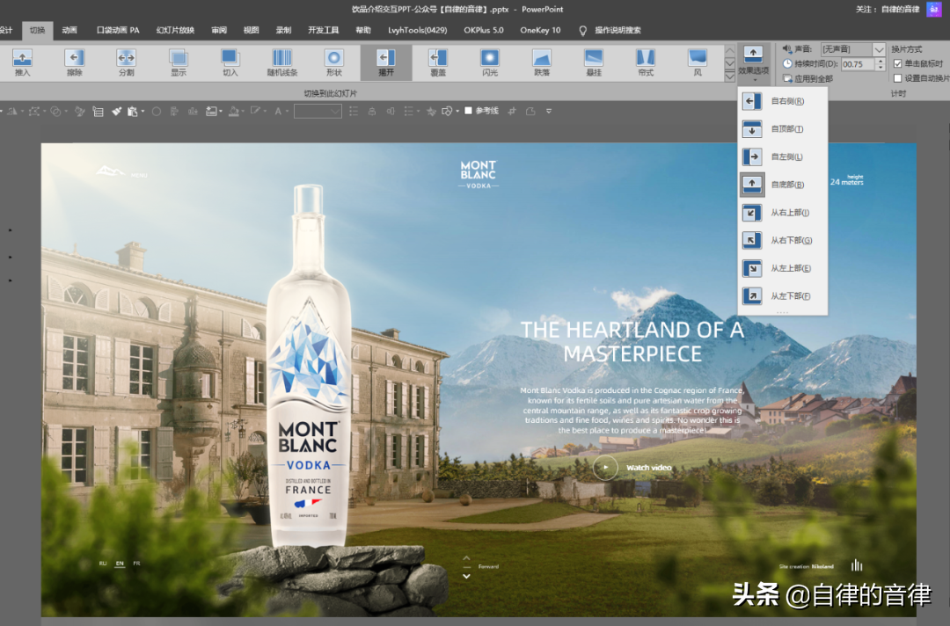Image resolution: width=950 pixels, height=626 pixels.
Task: Open the quick toolbar customize arrow
Action: pos(549,112)
